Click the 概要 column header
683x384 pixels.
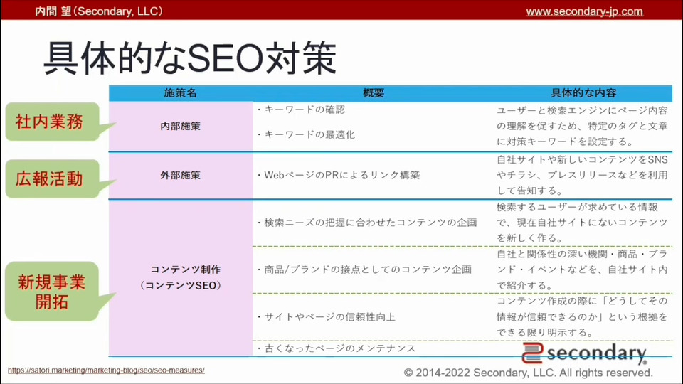(x=374, y=92)
